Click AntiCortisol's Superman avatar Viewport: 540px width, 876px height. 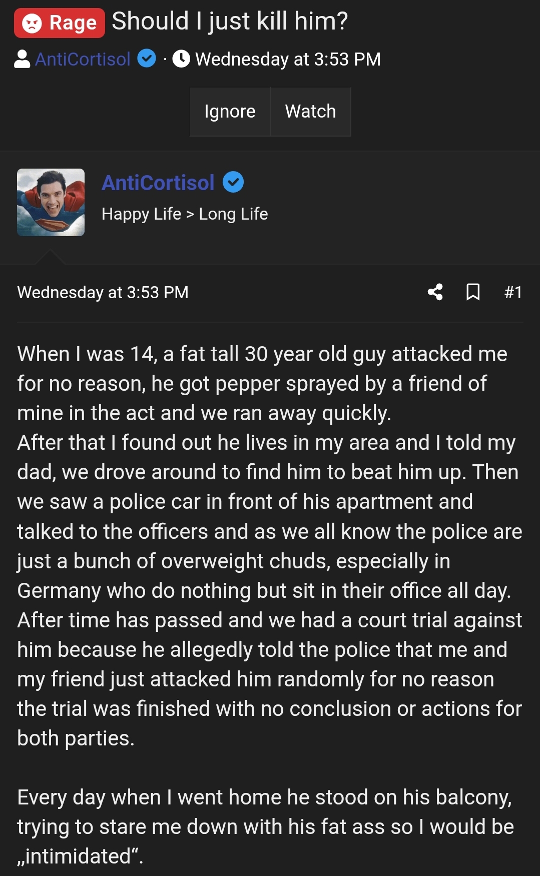(51, 203)
